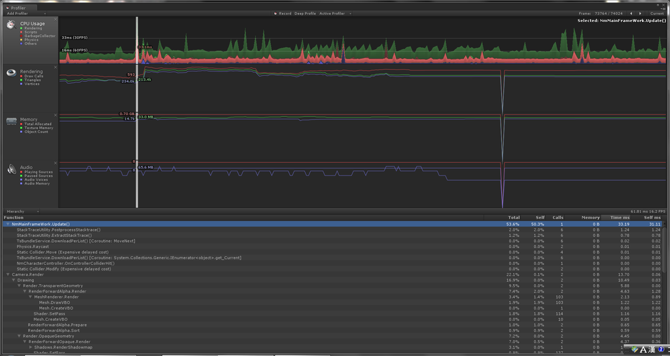This screenshot has width=670, height=356.
Task: Open the Profiler window options menu icon
Action: coord(663,8)
